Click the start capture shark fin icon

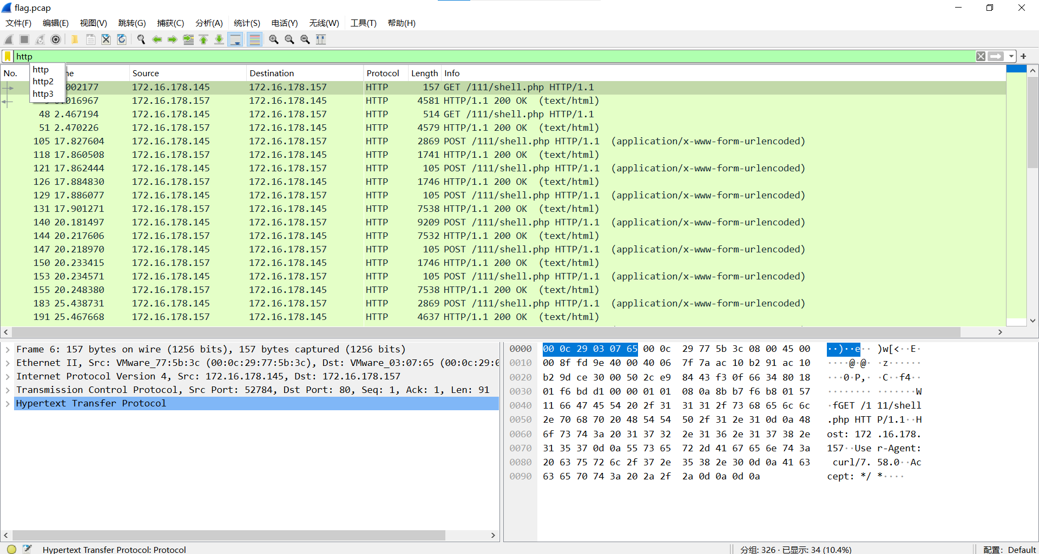9,39
